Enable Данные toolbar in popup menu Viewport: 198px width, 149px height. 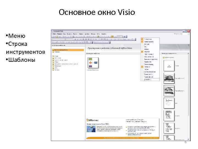pyautogui.click(x=150, y=49)
